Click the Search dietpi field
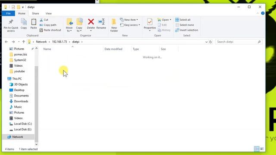Viewport: 276px width, 155px height. [238, 42]
